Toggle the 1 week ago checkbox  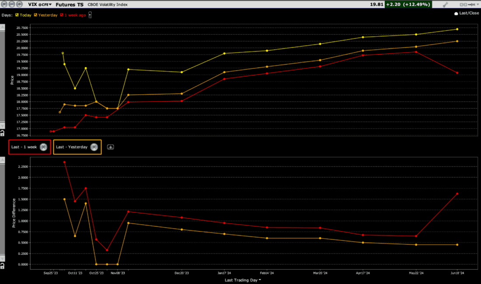[62, 15]
